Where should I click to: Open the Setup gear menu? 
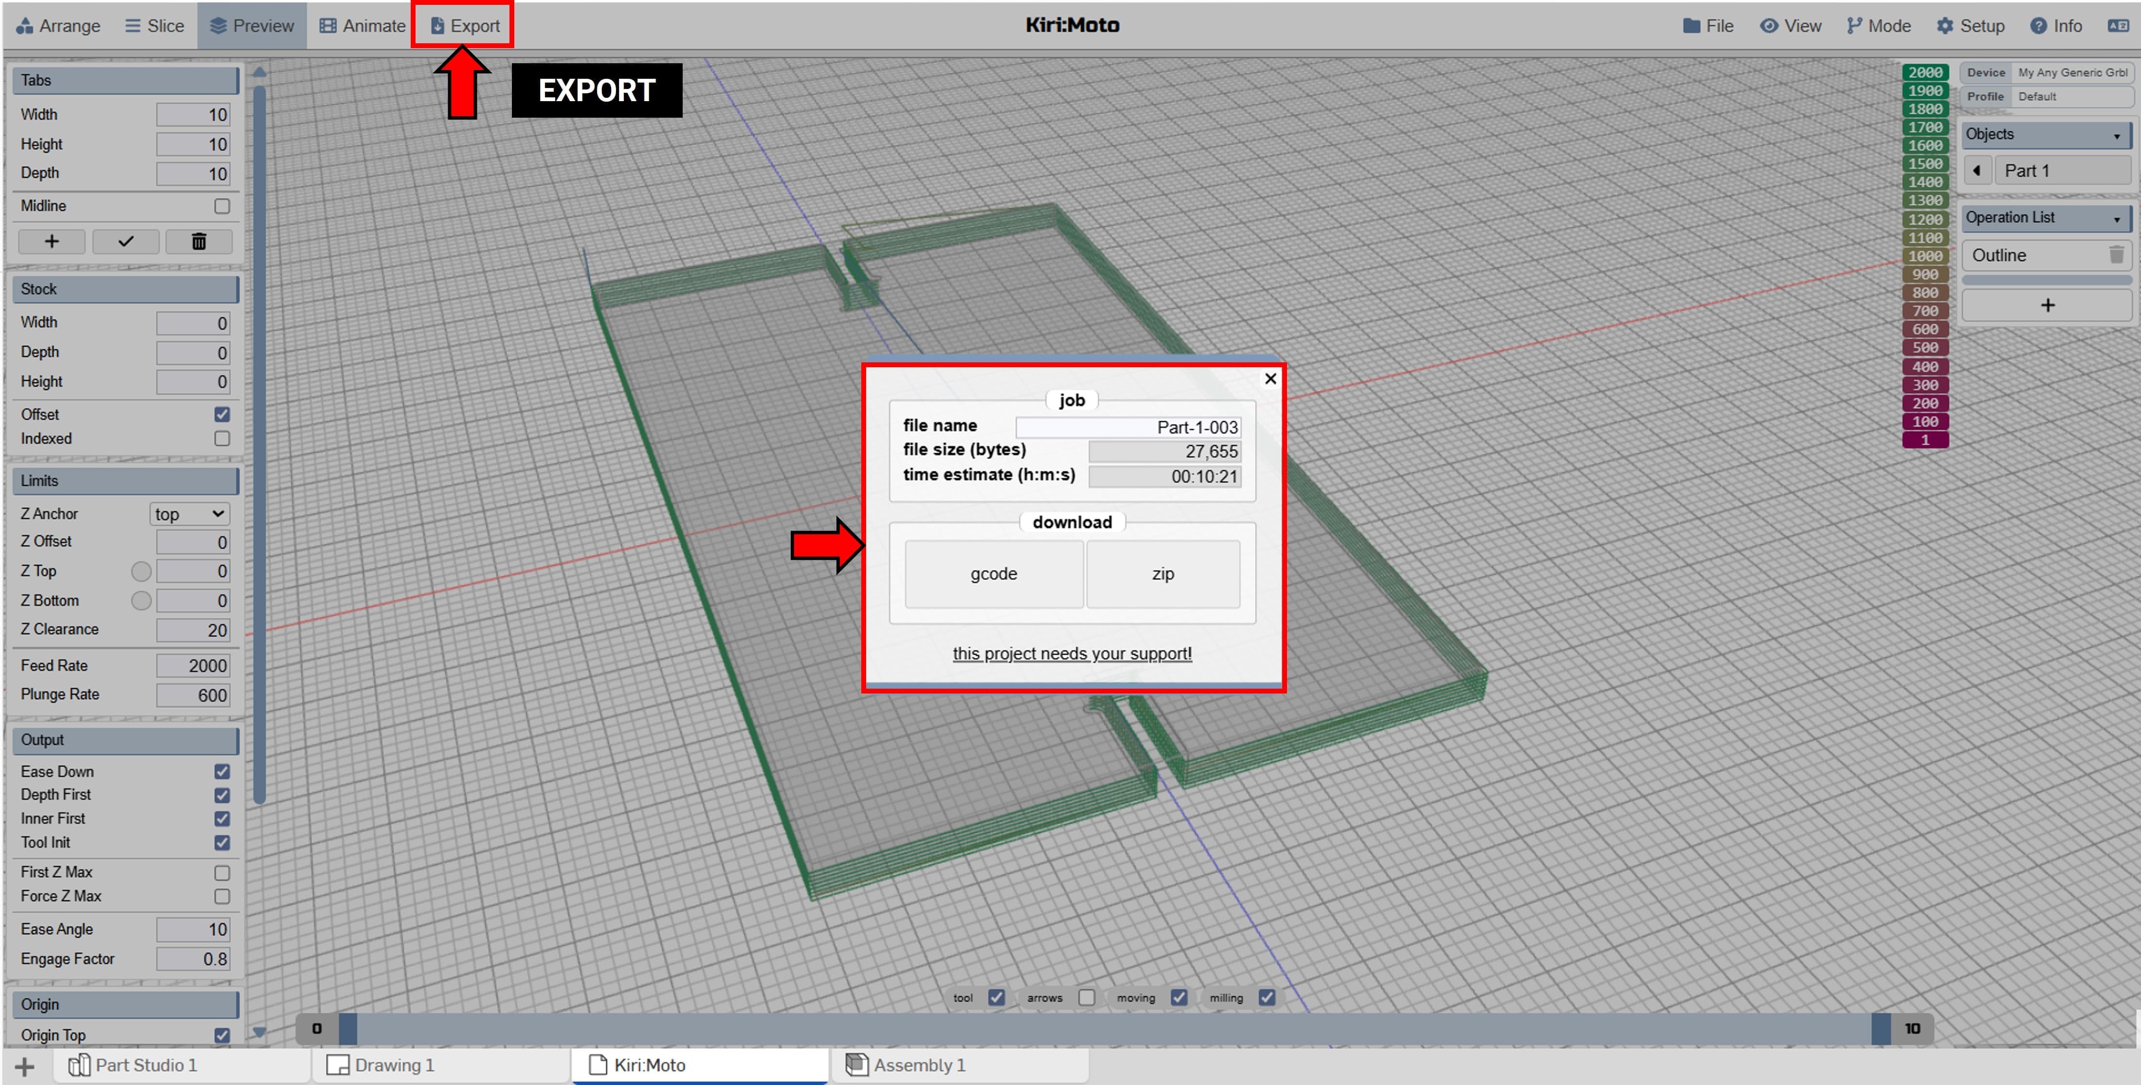coord(1971,26)
